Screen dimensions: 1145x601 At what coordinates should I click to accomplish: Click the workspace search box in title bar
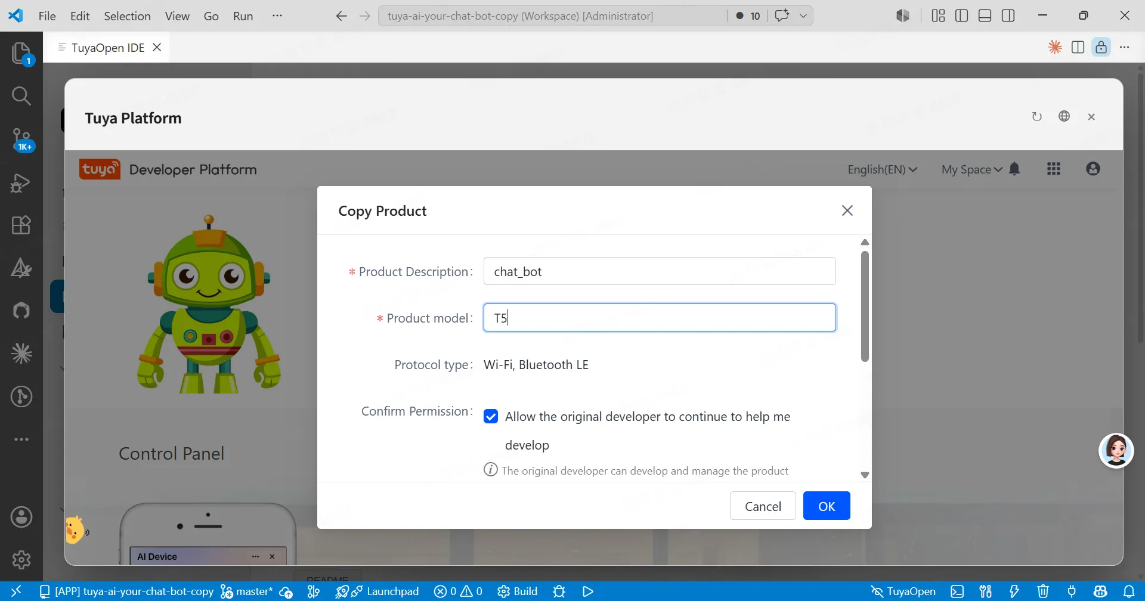pos(552,16)
